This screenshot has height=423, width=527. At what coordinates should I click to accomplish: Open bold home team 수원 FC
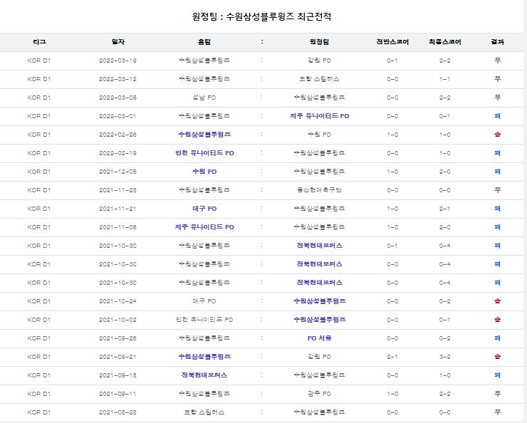pyautogui.click(x=204, y=172)
